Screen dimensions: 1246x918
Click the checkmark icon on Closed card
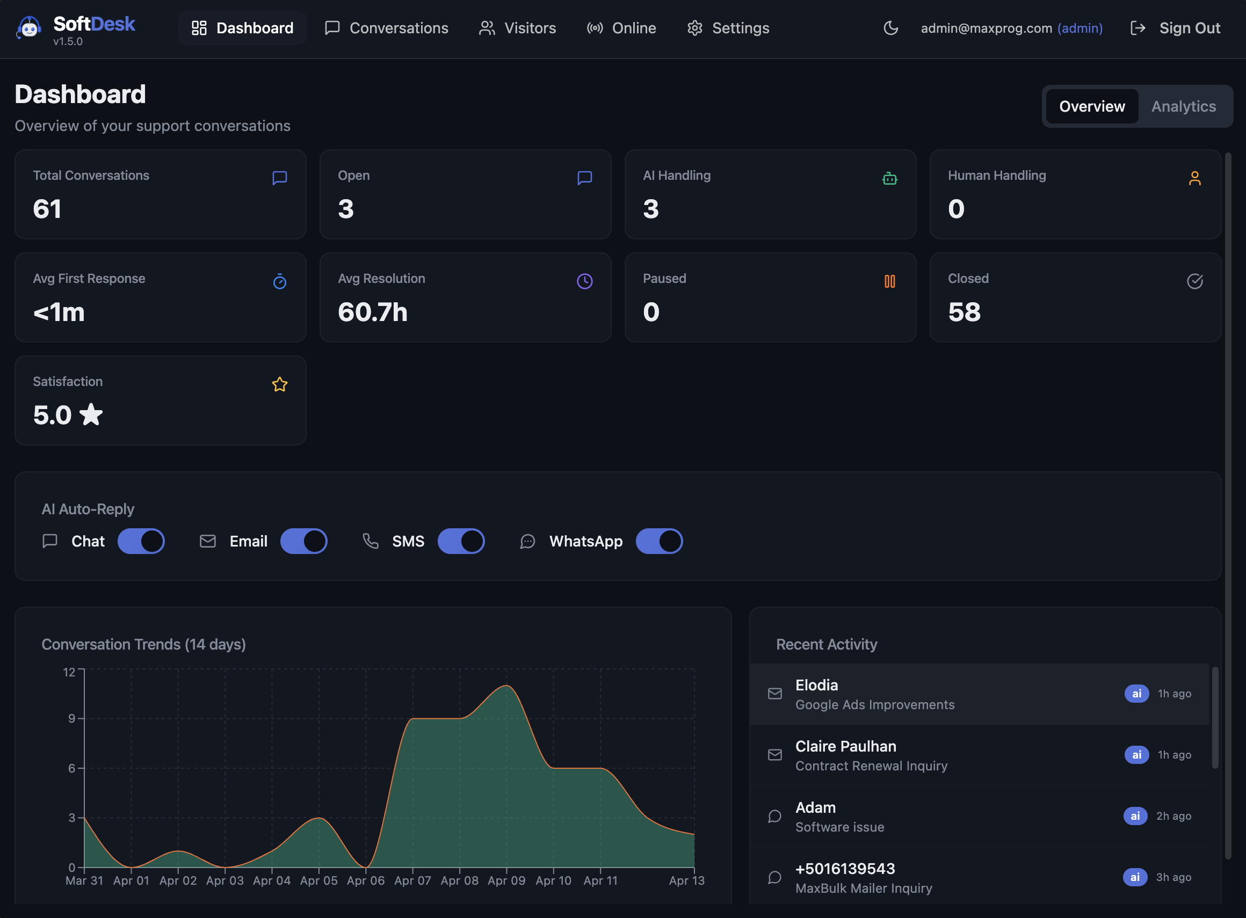(1195, 282)
